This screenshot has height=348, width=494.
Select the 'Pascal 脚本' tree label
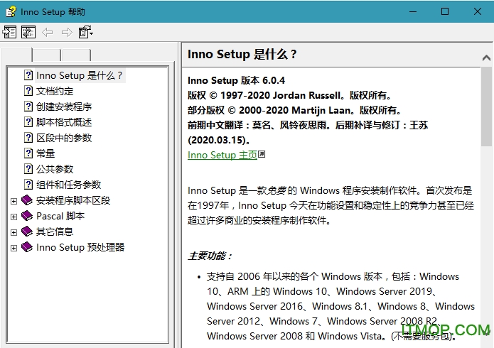point(60,216)
